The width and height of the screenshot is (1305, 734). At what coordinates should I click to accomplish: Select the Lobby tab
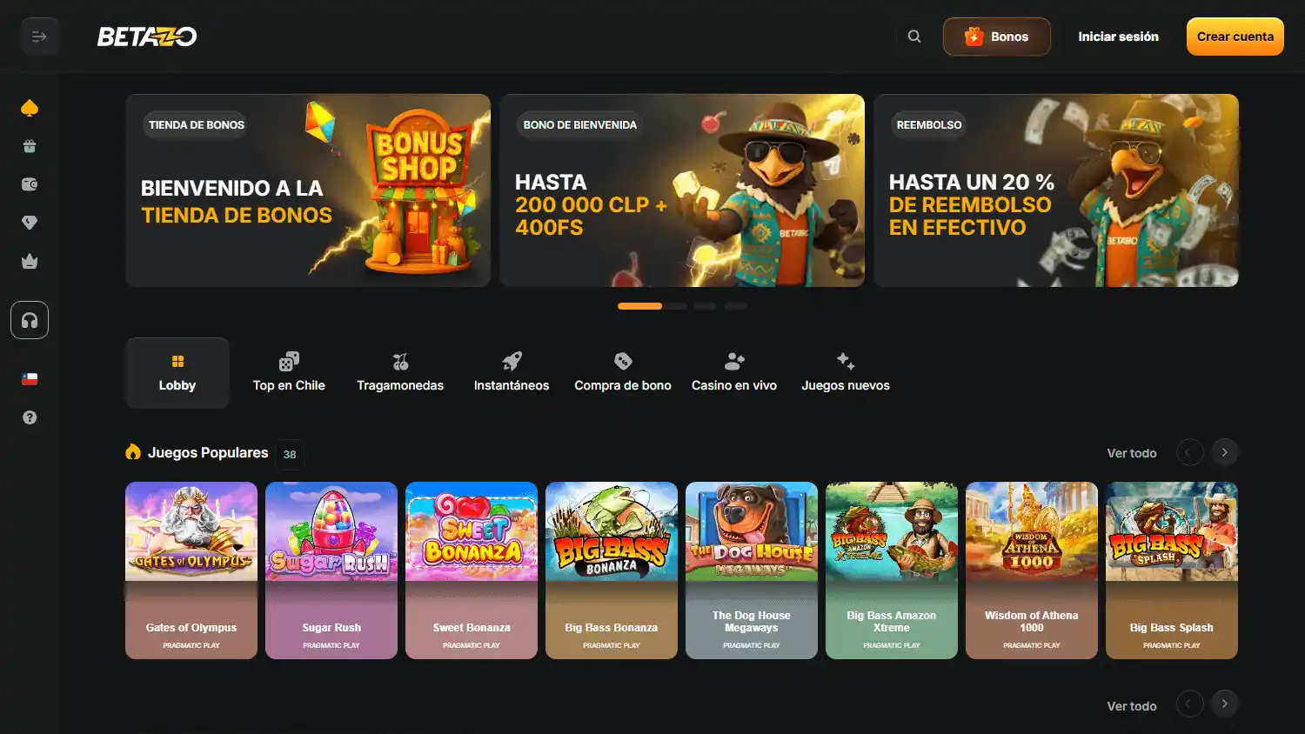[x=177, y=373]
